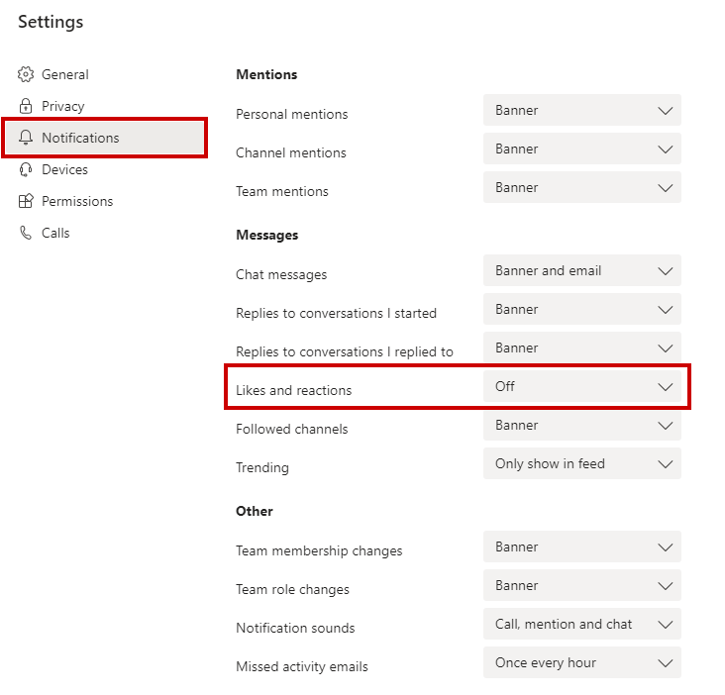Expand the Likes and reactions dropdown

tap(581, 387)
